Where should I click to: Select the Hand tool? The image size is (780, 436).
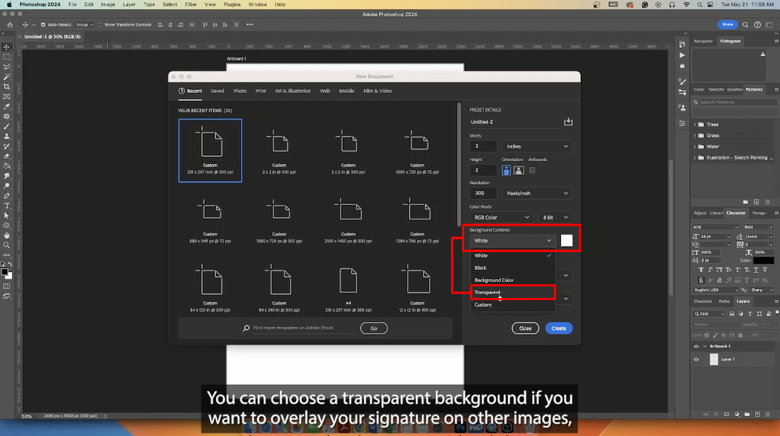coord(6,236)
